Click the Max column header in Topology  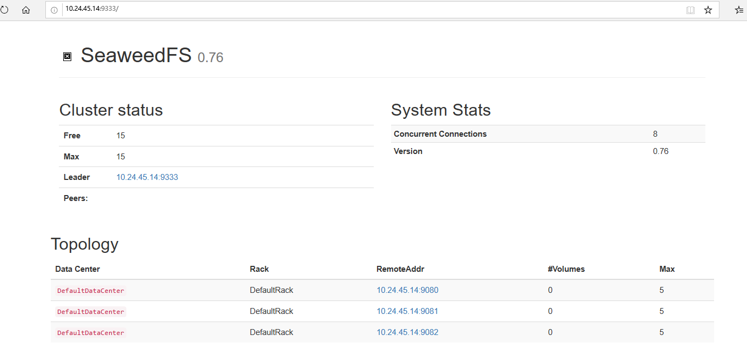[667, 269]
